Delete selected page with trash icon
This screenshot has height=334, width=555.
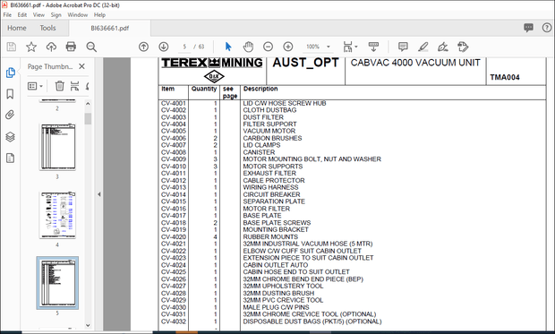pos(59,86)
